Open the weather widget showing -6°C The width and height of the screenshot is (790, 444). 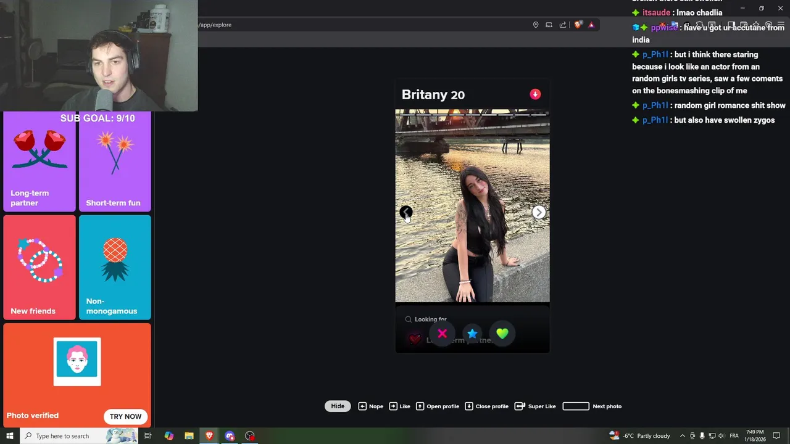coord(639,436)
